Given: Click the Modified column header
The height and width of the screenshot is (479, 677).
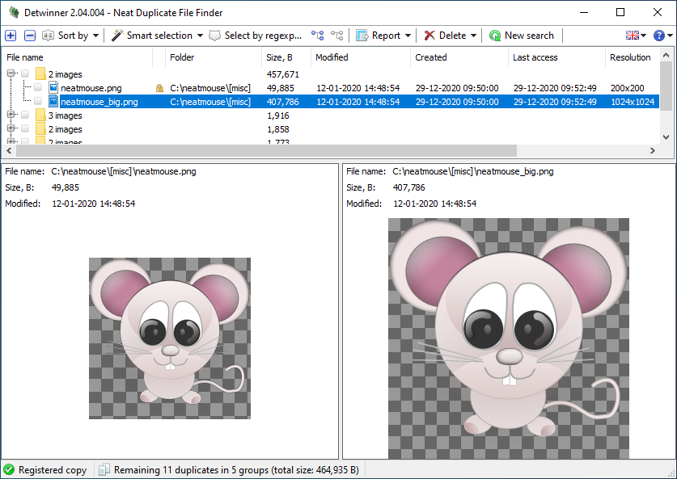Looking at the screenshot, I should click(332, 57).
